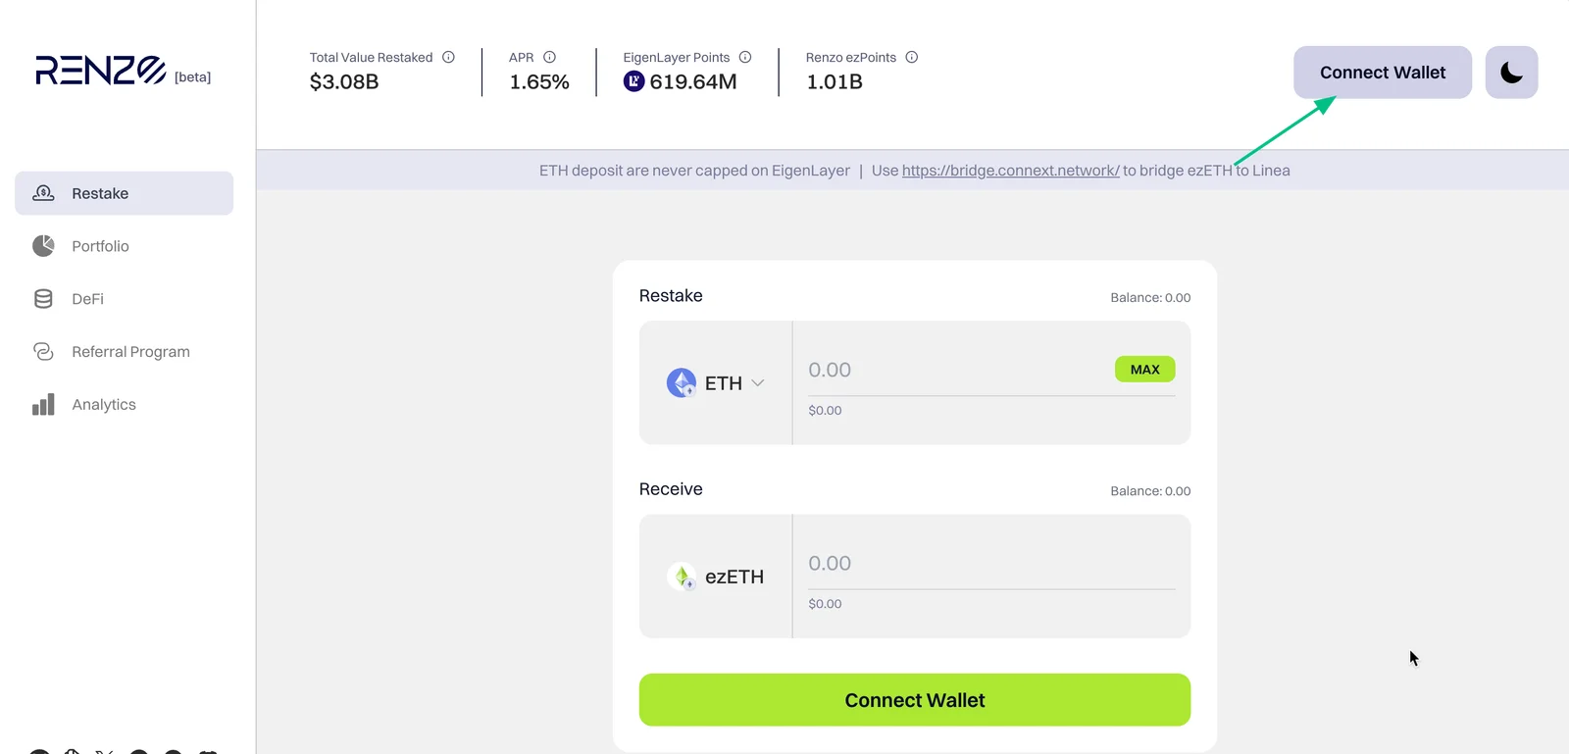
Task: Click the Referral Program link icon
Action: (x=43, y=351)
